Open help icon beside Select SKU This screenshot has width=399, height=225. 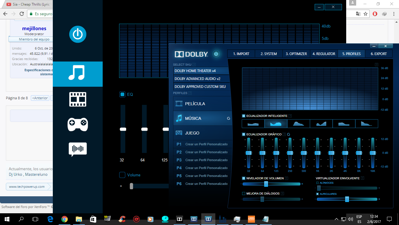(x=194, y=65)
